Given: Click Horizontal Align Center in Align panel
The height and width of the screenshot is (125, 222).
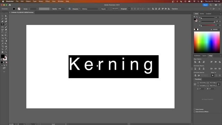Looking at the screenshot, I should tap(199, 62).
